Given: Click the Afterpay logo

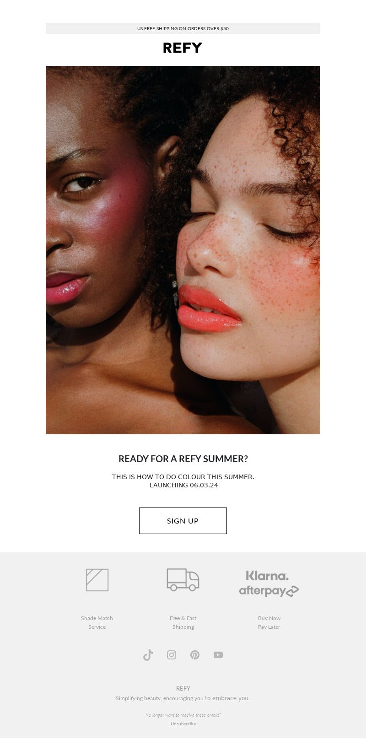Looking at the screenshot, I should [x=269, y=591].
